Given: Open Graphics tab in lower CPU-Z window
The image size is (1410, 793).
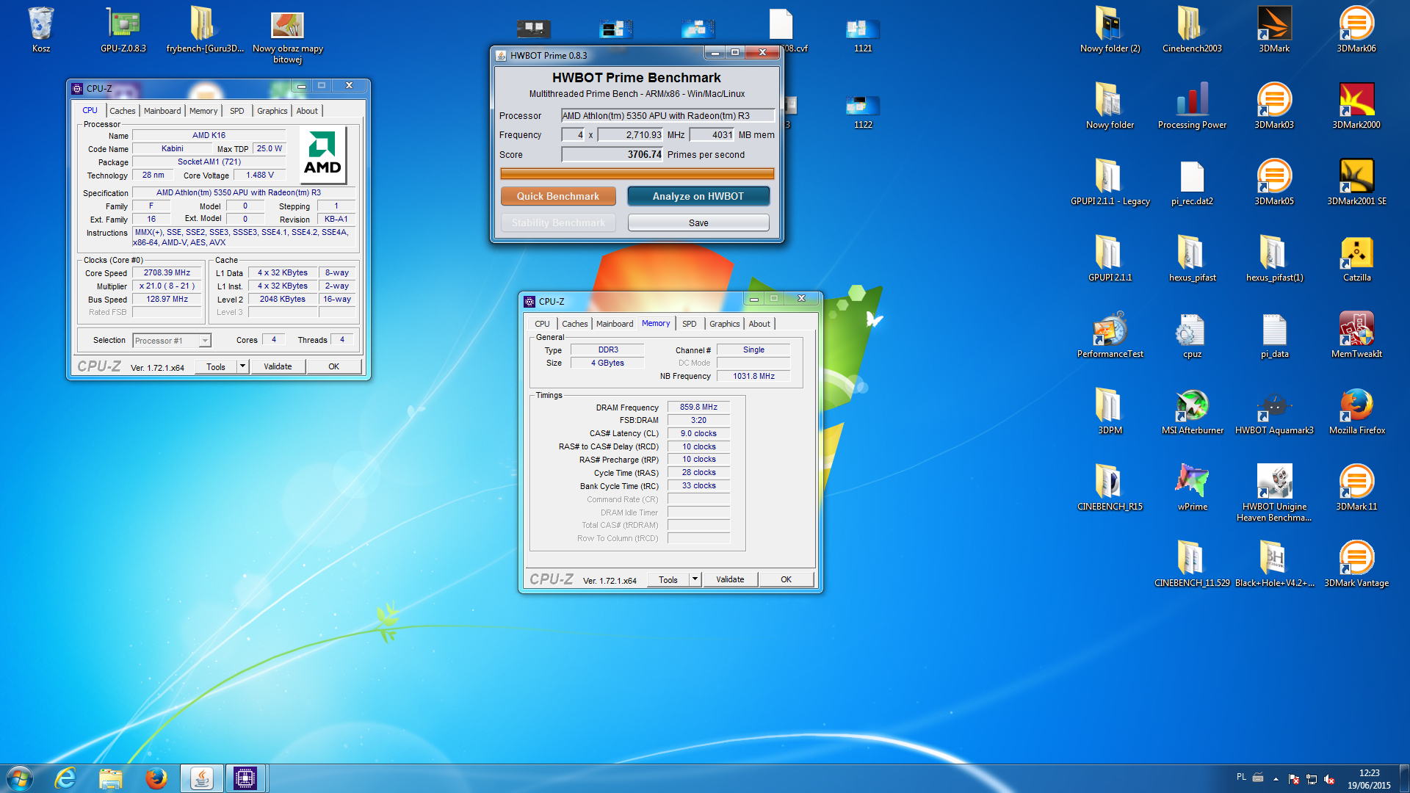Looking at the screenshot, I should point(724,324).
